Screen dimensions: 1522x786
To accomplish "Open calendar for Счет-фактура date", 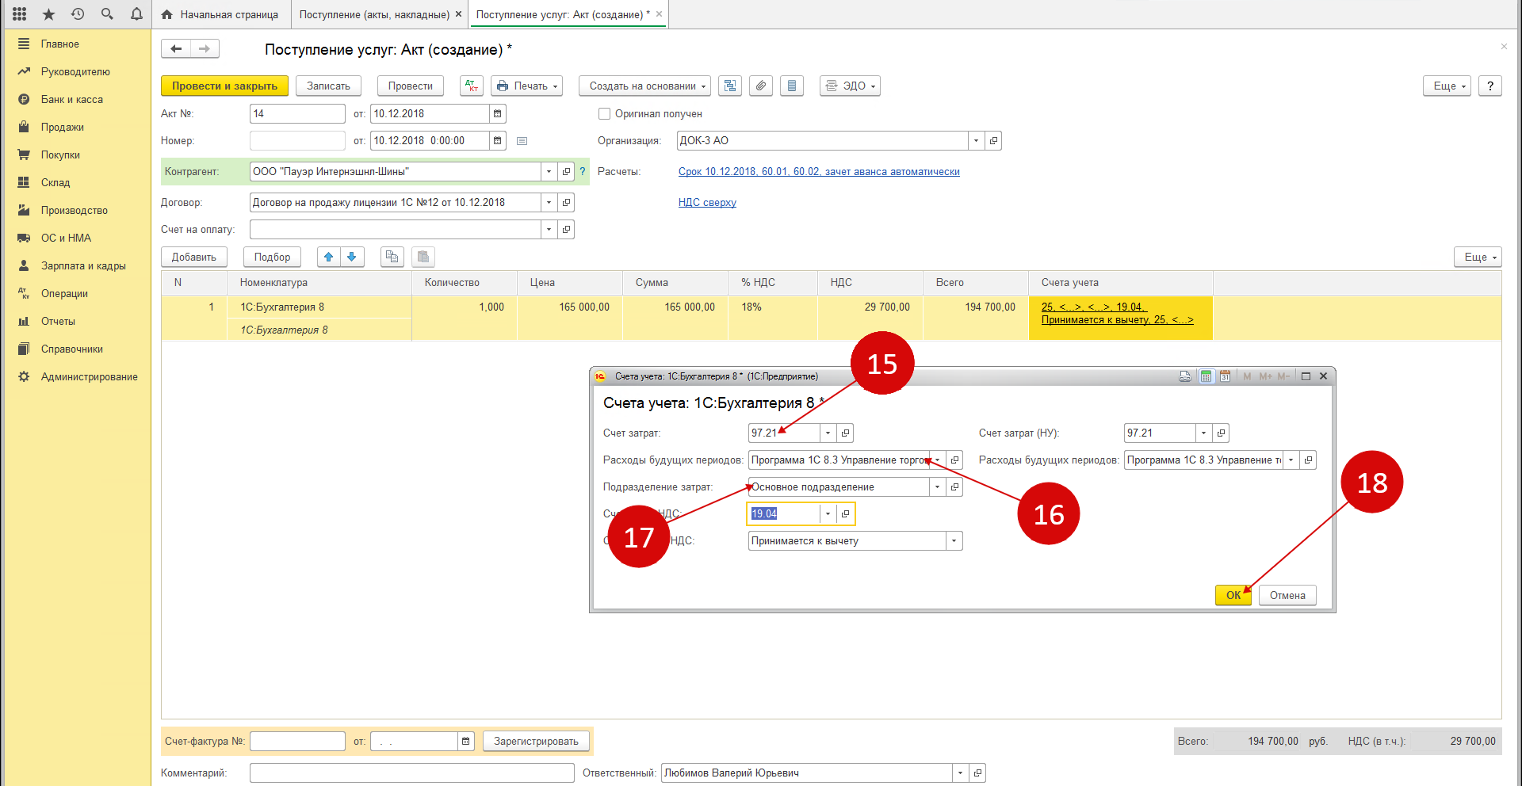I will [x=466, y=742].
